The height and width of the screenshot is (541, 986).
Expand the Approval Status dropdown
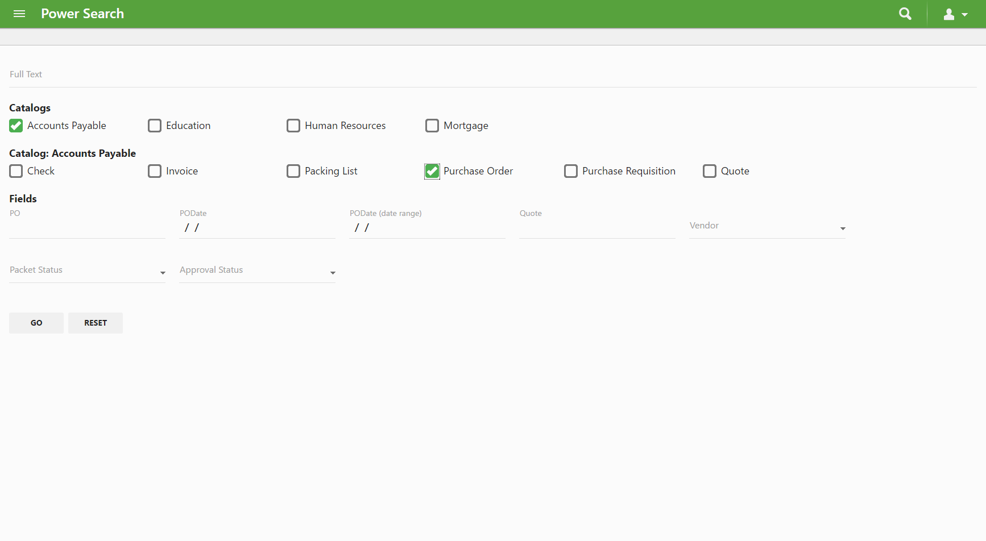tap(257, 270)
